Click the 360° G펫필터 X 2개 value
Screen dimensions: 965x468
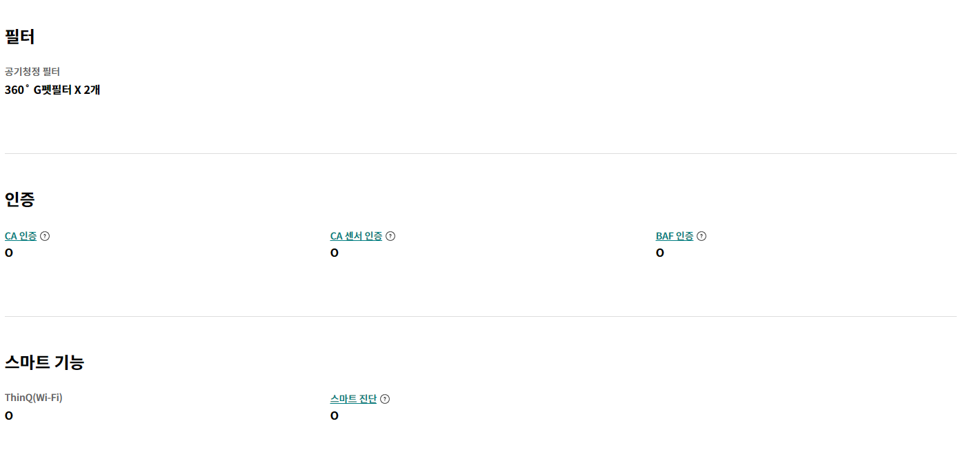52,90
